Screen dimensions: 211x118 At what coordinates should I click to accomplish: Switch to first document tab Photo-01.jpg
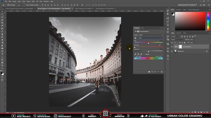[x=19, y=9]
